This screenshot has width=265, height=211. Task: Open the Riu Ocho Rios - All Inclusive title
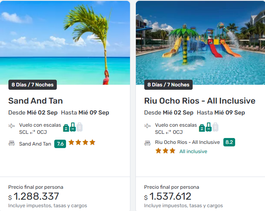point(200,101)
